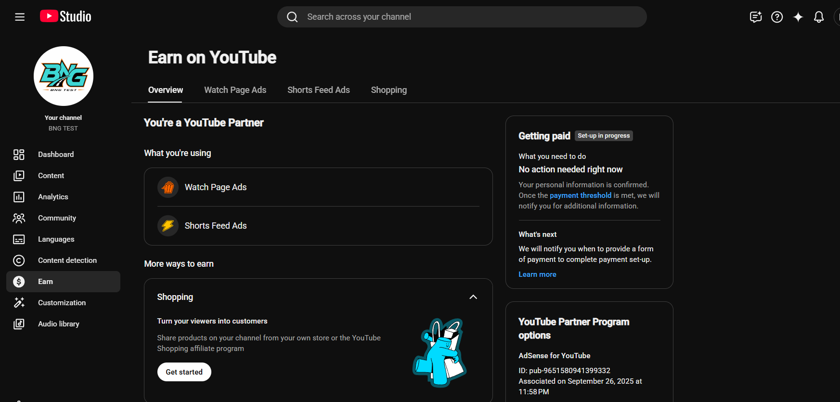Collapse the Shopping section chevron
Screen dimensions: 840x402
click(x=473, y=297)
